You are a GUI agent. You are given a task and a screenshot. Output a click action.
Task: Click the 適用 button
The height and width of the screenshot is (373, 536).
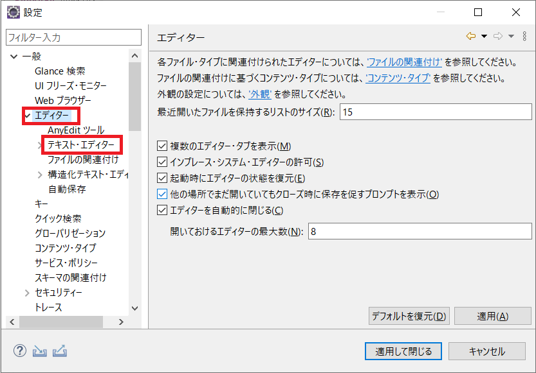point(493,316)
